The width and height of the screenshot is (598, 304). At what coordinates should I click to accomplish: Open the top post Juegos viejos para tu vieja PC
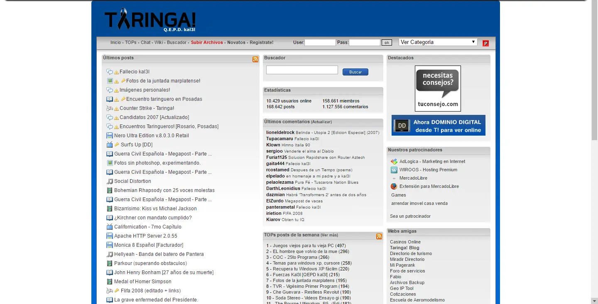tap(303, 246)
